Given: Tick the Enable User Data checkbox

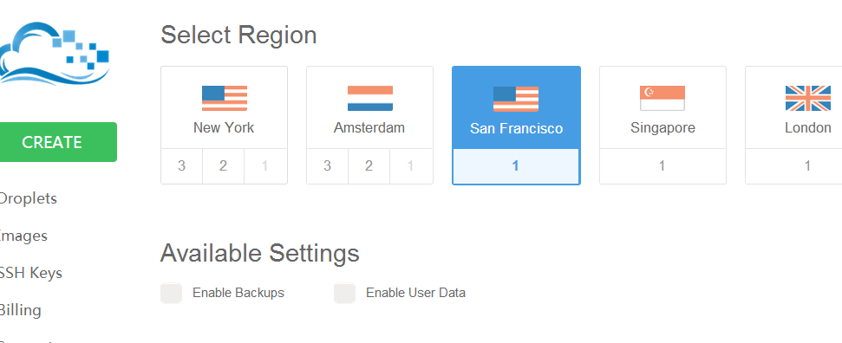Looking at the screenshot, I should pyautogui.click(x=345, y=293).
